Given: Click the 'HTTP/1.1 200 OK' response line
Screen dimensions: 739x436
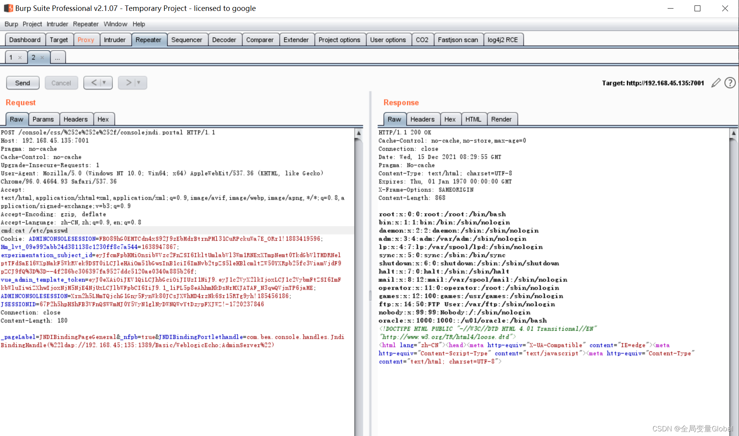Looking at the screenshot, I should [405, 132].
